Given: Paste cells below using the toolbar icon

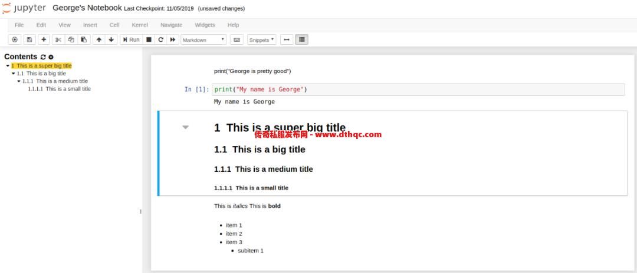Looking at the screenshot, I should [84, 39].
